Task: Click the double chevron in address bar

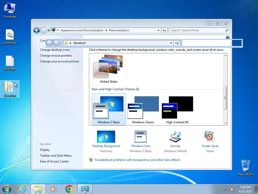Action: point(58,30)
